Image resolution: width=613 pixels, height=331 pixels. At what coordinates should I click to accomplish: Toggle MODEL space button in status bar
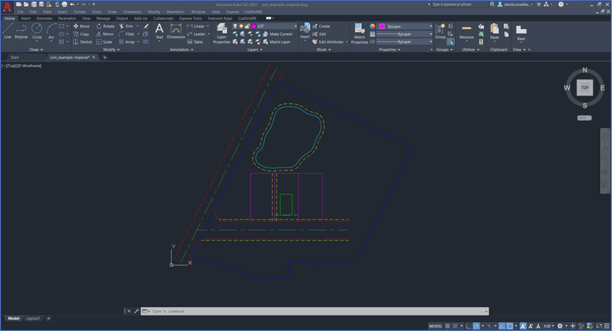[x=435, y=326]
